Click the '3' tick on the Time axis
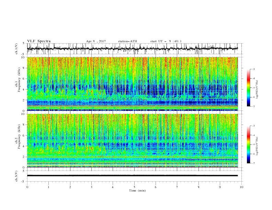Viewport: 272px width, 210px height. tap(91, 187)
